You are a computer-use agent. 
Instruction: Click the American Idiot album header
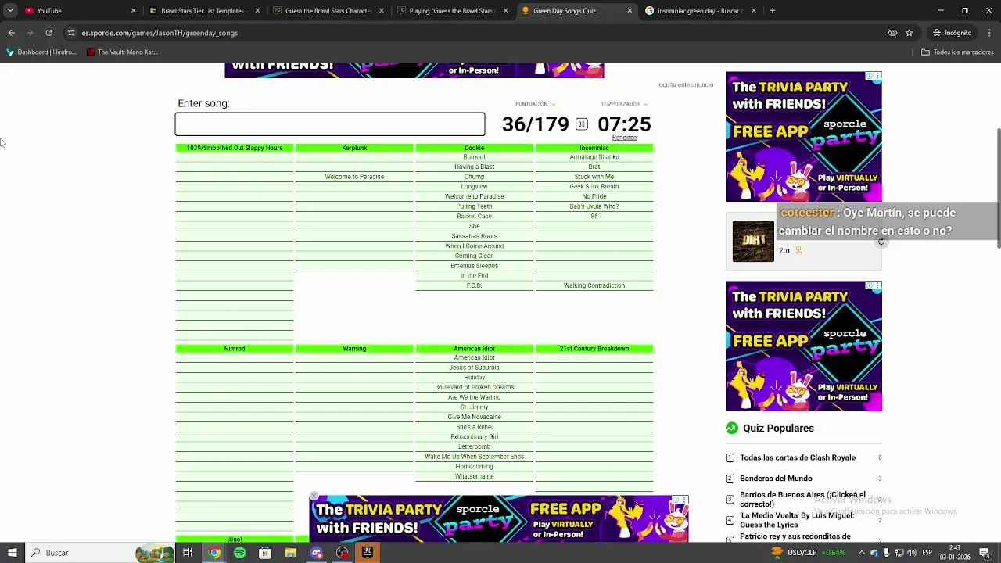pos(474,349)
